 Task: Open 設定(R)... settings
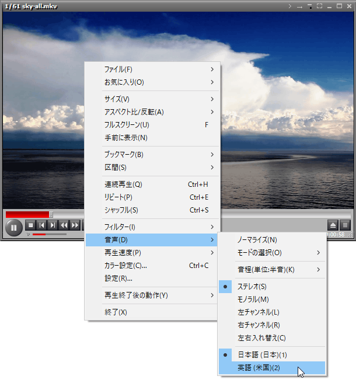152,278
